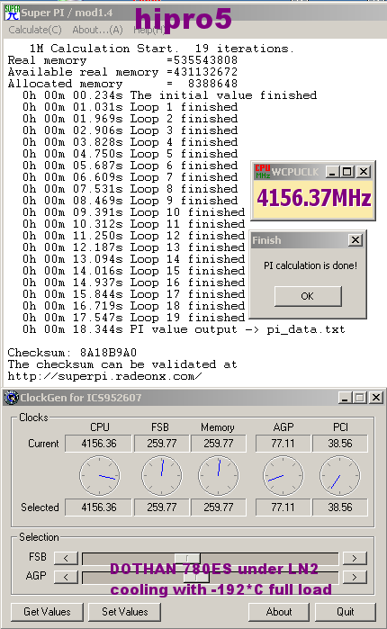Click the Selected AGP value field
Viewport: 387px width, 629px height.
(x=283, y=508)
